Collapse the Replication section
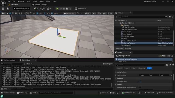 (116, 78)
